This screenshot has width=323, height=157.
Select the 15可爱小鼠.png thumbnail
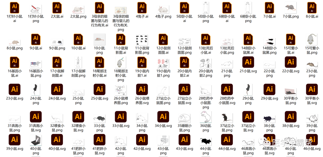click(x=312, y=39)
